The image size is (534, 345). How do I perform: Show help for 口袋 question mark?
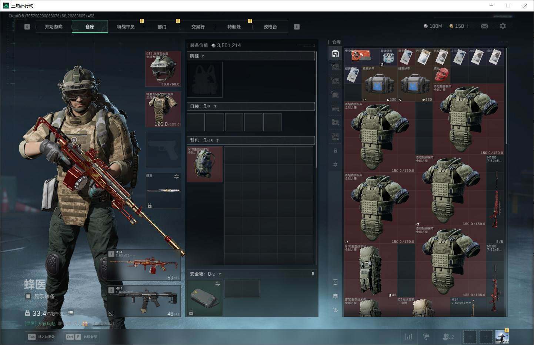coord(215,106)
